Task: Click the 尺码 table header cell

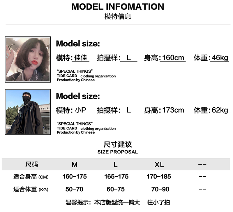Action: click(31, 164)
